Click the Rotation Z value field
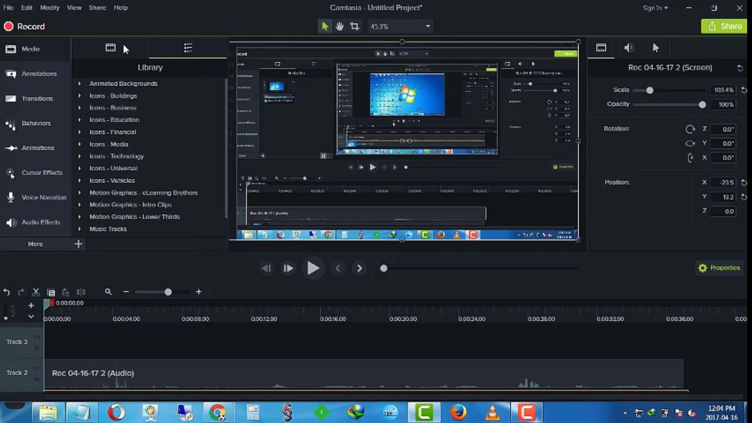This screenshot has height=423, width=752. [724, 129]
